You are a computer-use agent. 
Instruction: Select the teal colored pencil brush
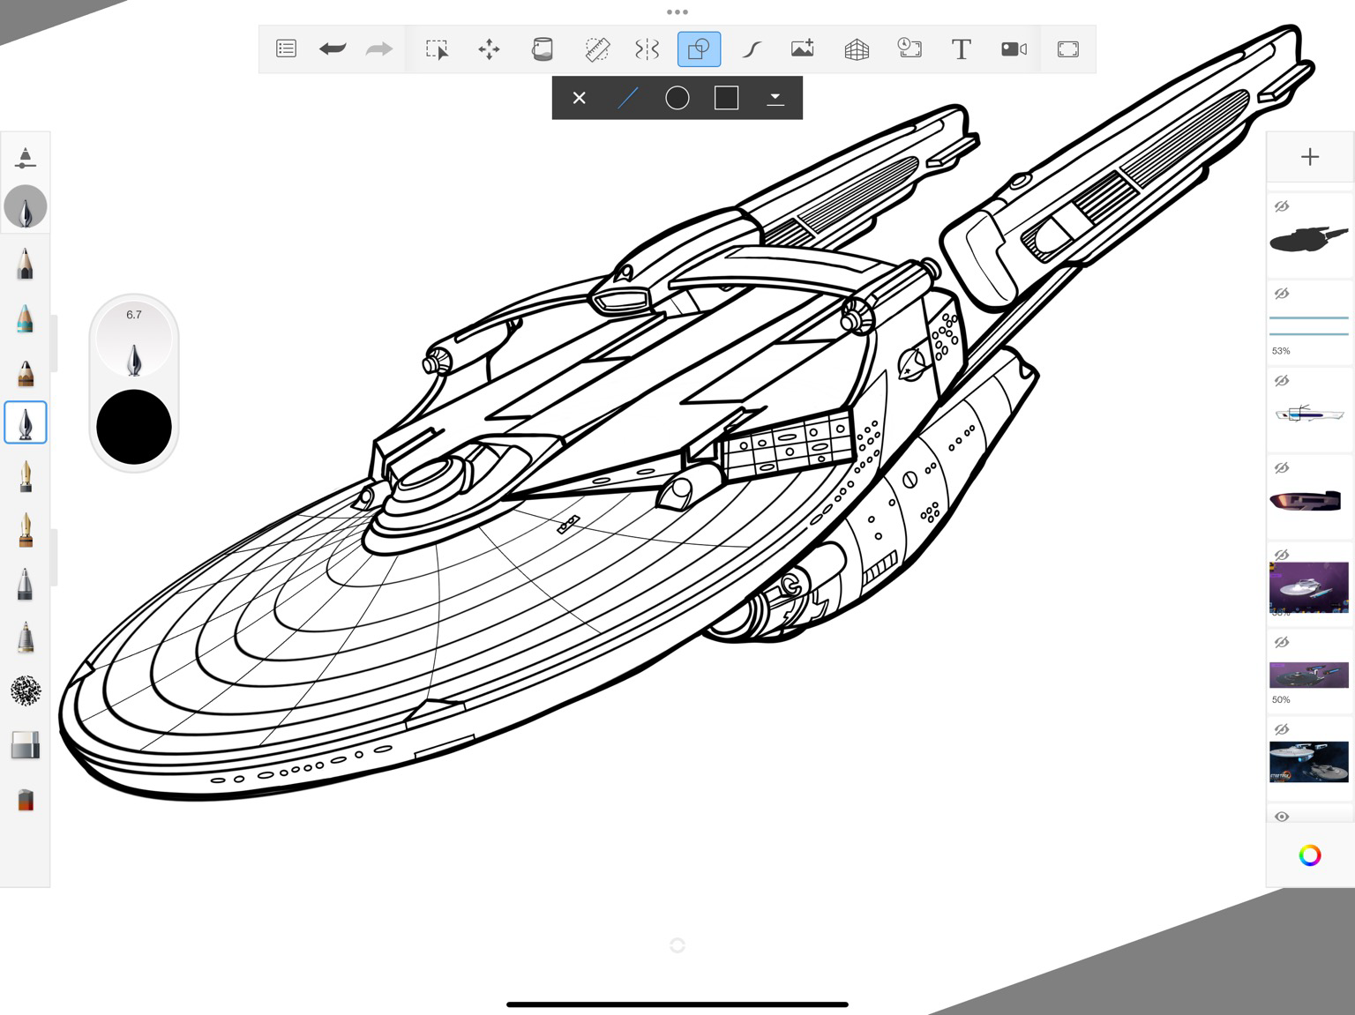click(26, 317)
